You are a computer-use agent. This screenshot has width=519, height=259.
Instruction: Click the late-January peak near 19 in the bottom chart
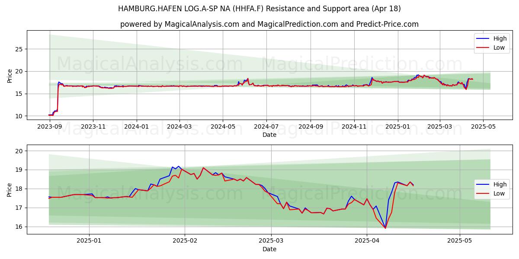[x=178, y=166]
